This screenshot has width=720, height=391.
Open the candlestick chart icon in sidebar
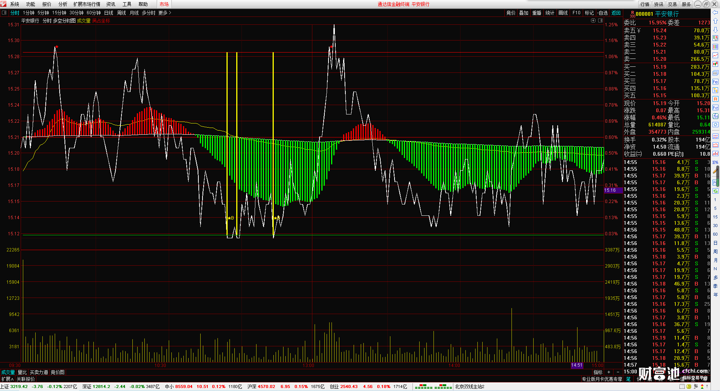[x=715, y=64]
